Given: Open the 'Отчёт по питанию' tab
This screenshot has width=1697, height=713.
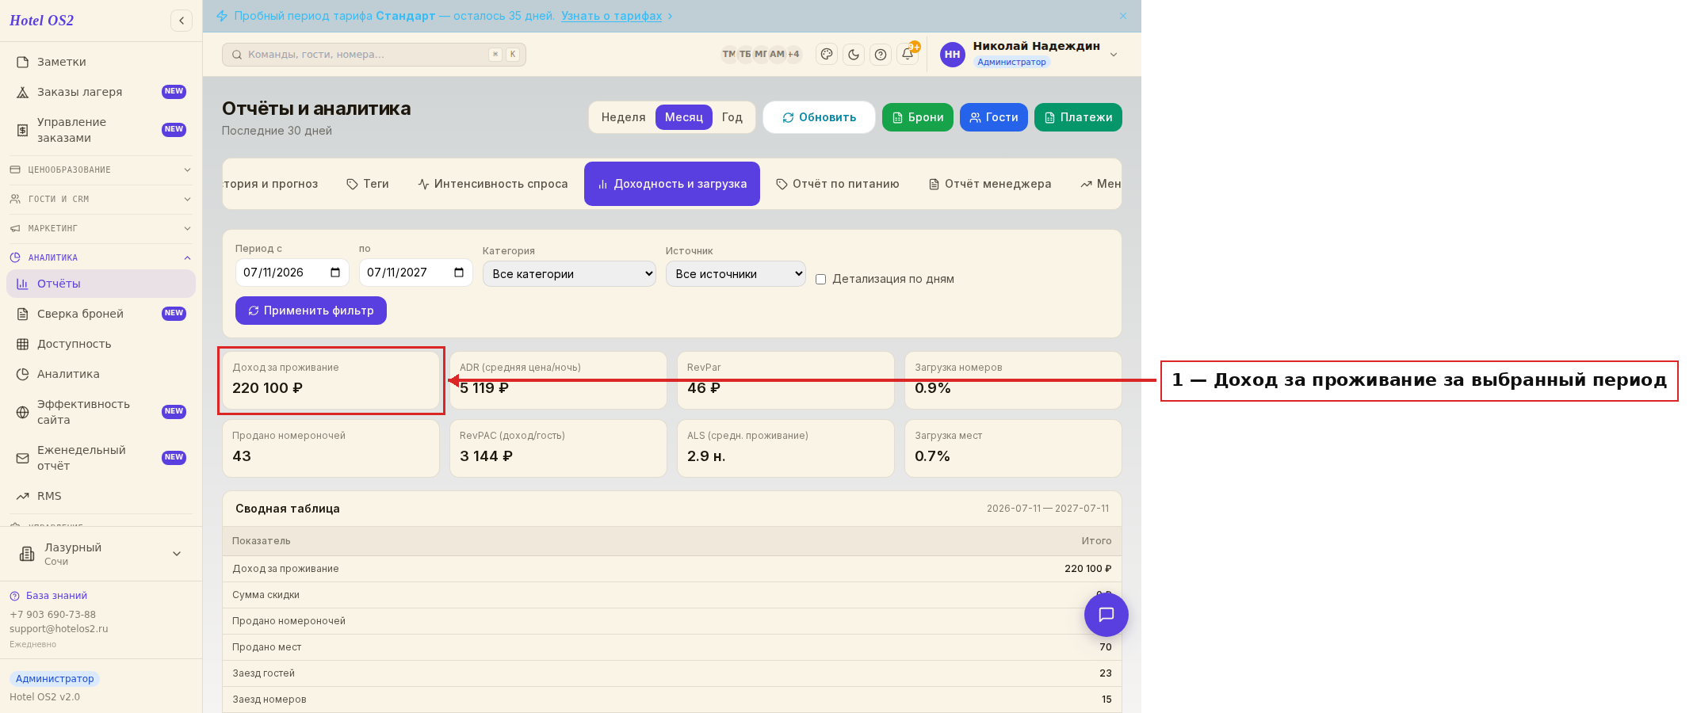Looking at the screenshot, I should point(837,184).
